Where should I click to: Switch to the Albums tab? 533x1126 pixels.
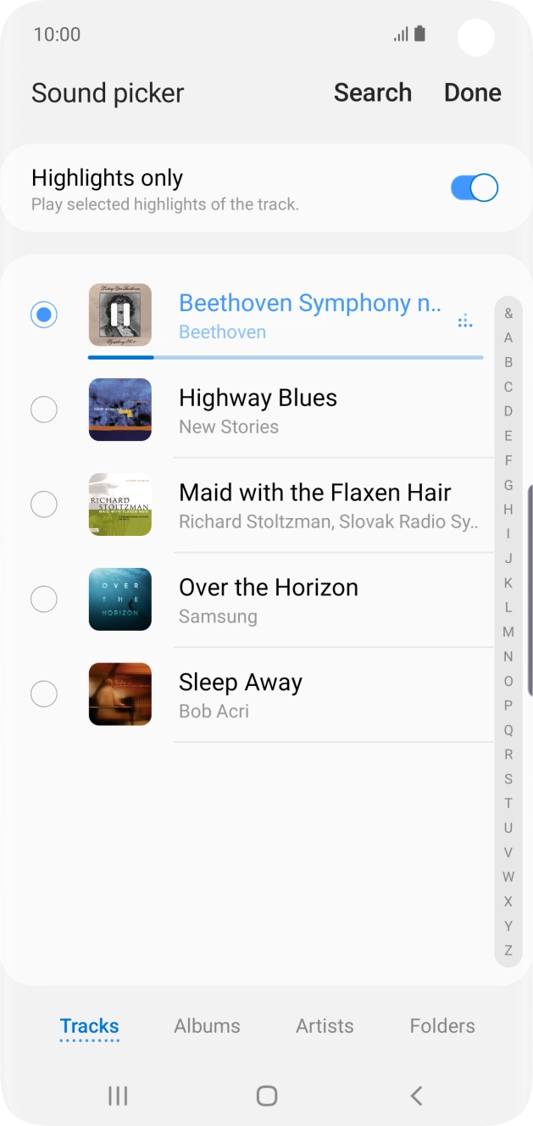[207, 1026]
